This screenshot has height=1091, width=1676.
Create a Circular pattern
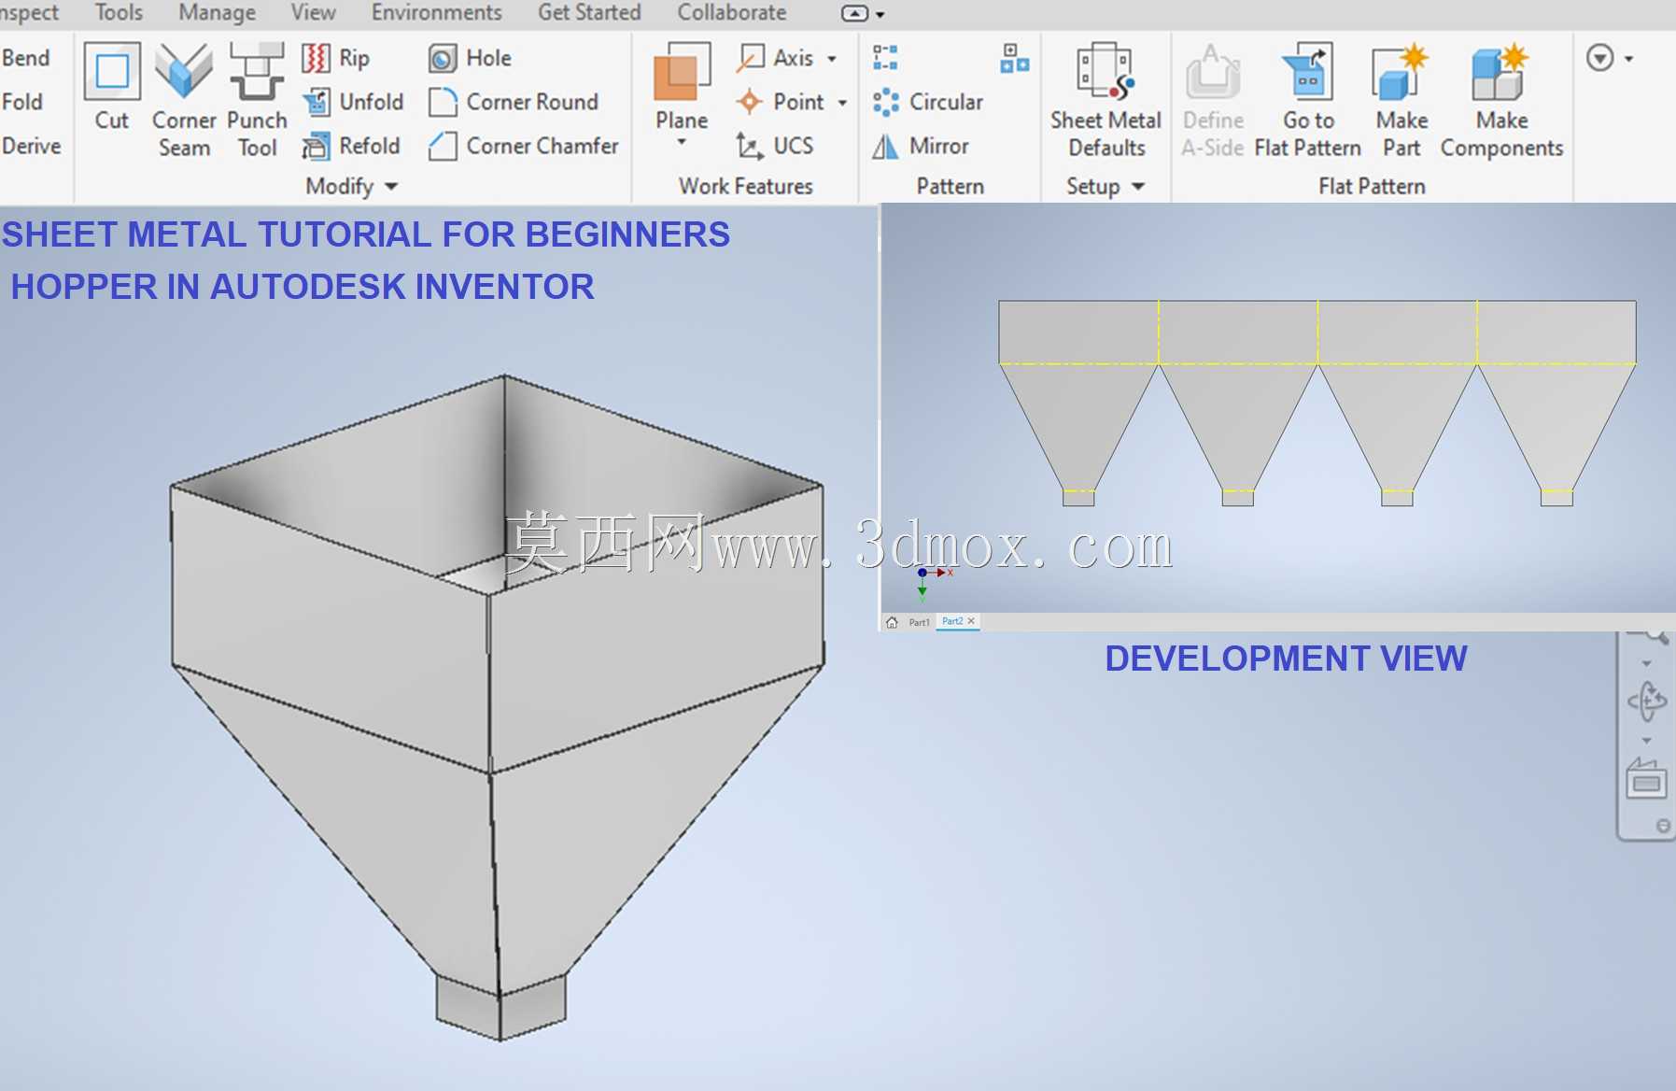point(927,102)
